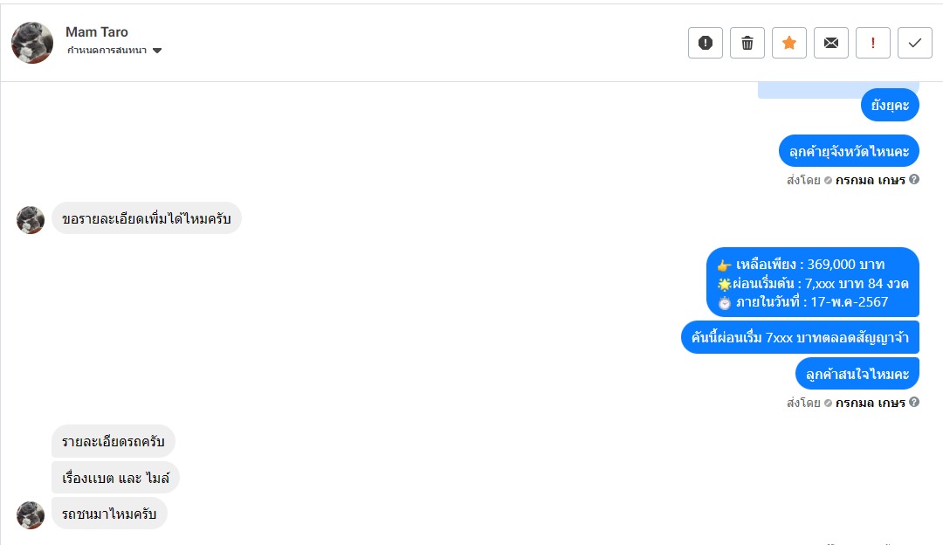Flag conversation with red exclamation icon

pos(873,43)
